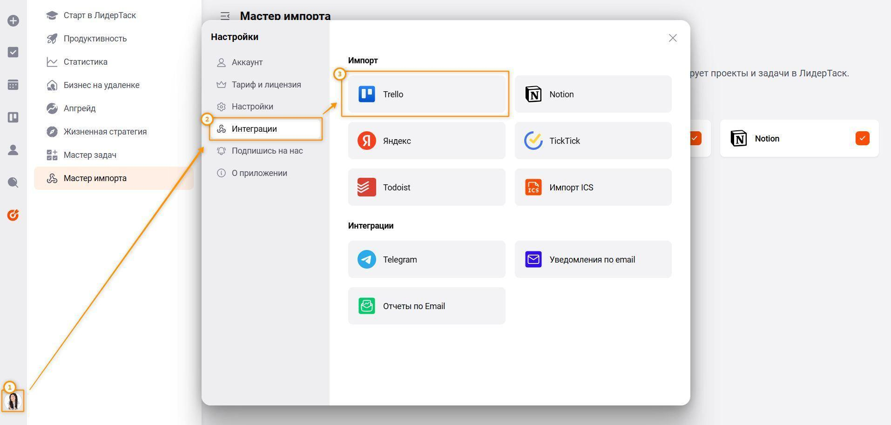Open the boards icon in left rail

point(13,117)
